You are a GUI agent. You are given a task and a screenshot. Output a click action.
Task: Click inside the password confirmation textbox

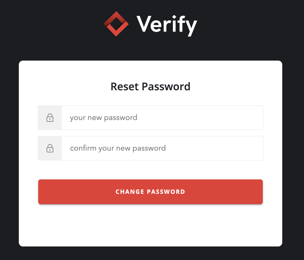pos(162,148)
